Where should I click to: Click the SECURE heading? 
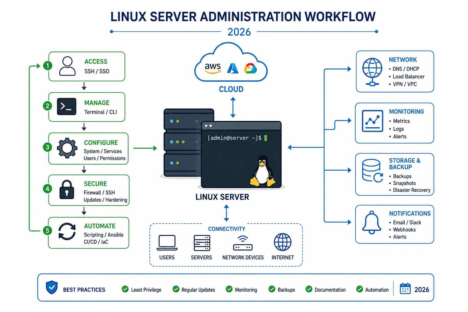(x=95, y=184)
